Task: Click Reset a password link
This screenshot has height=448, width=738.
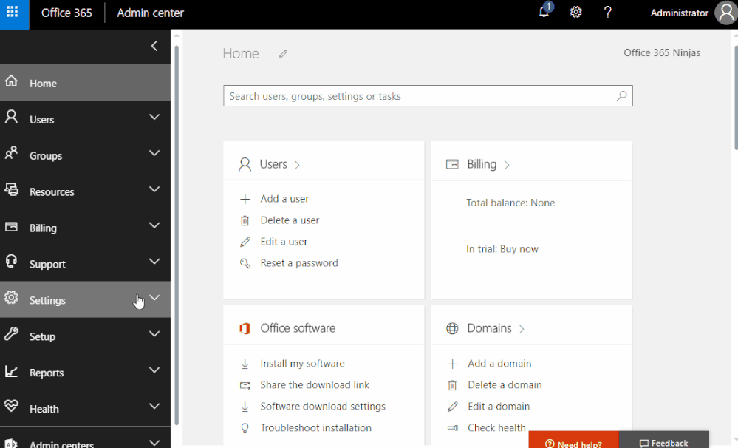Action: [x=299, y=263]
